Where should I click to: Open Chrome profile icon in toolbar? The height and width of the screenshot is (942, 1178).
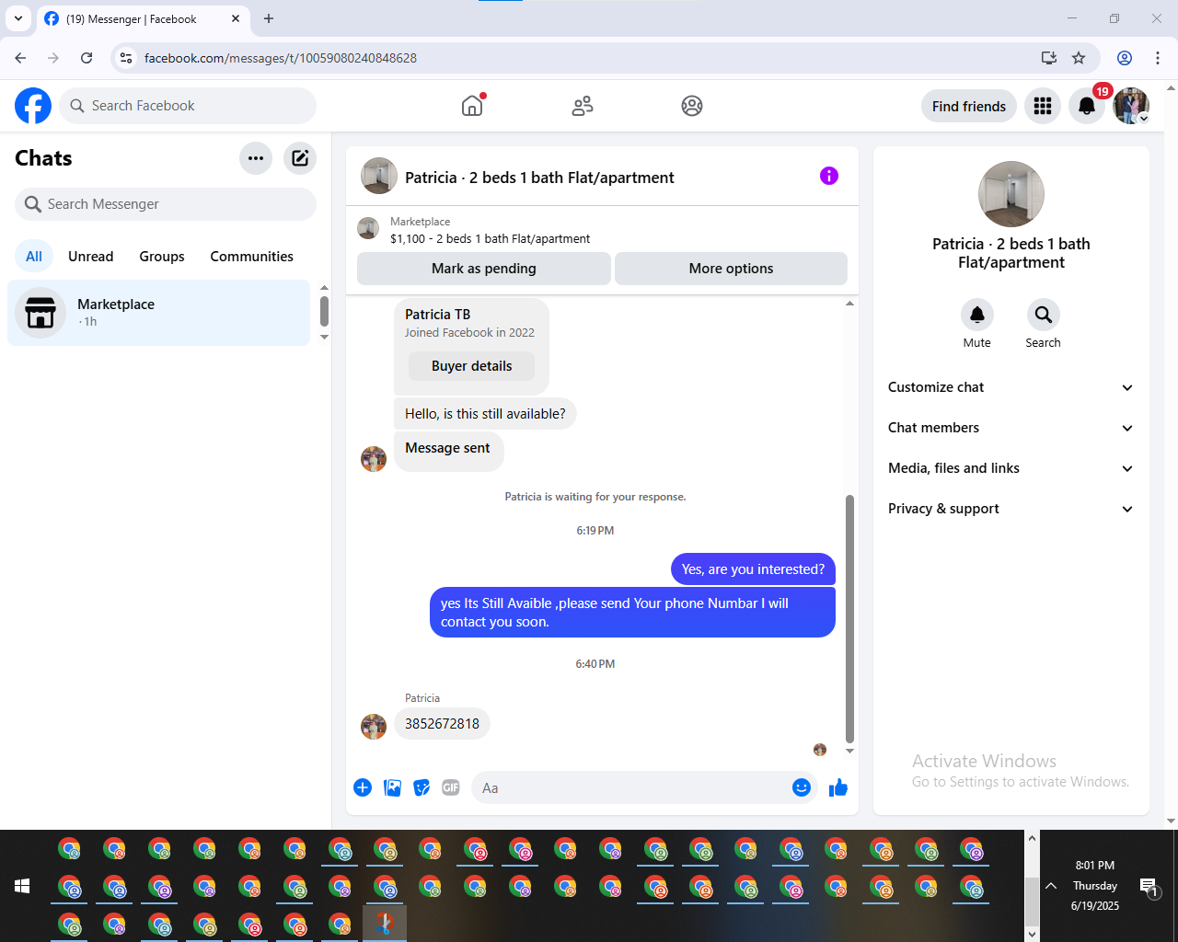tap(1125, 58)
